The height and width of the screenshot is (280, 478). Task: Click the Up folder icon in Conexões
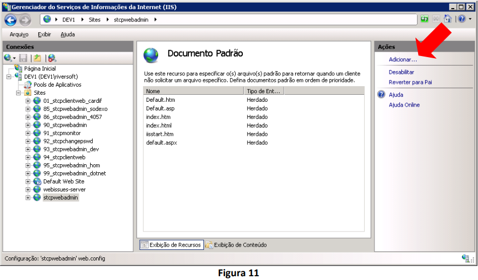(x=38, y=58)
